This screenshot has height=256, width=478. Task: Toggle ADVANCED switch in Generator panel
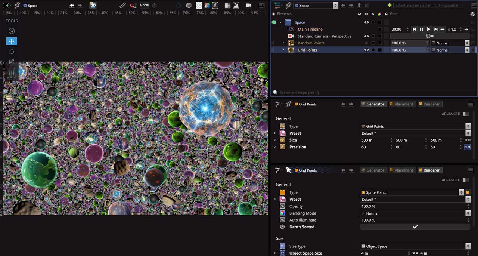465,114
